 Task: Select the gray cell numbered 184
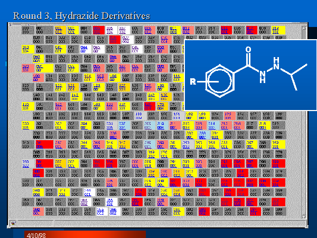tap(87, 115)
